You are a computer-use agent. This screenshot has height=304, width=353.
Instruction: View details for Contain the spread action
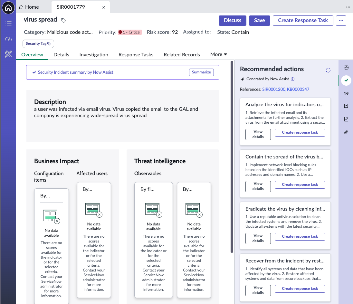(258, 186)
